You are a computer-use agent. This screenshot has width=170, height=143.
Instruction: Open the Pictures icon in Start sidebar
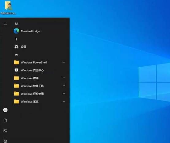click(5, 131)
